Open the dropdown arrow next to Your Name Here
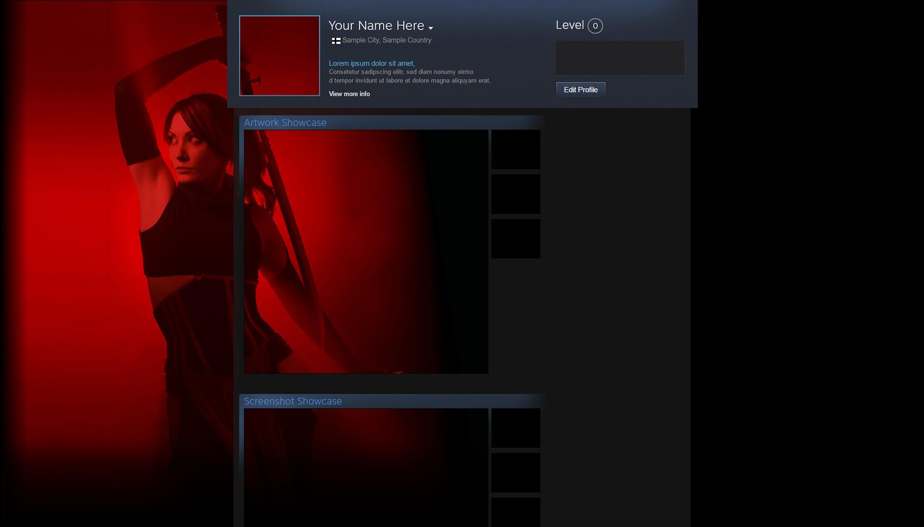Image resolution: width=924 pixels, height=527 pixels. (430, 28)
